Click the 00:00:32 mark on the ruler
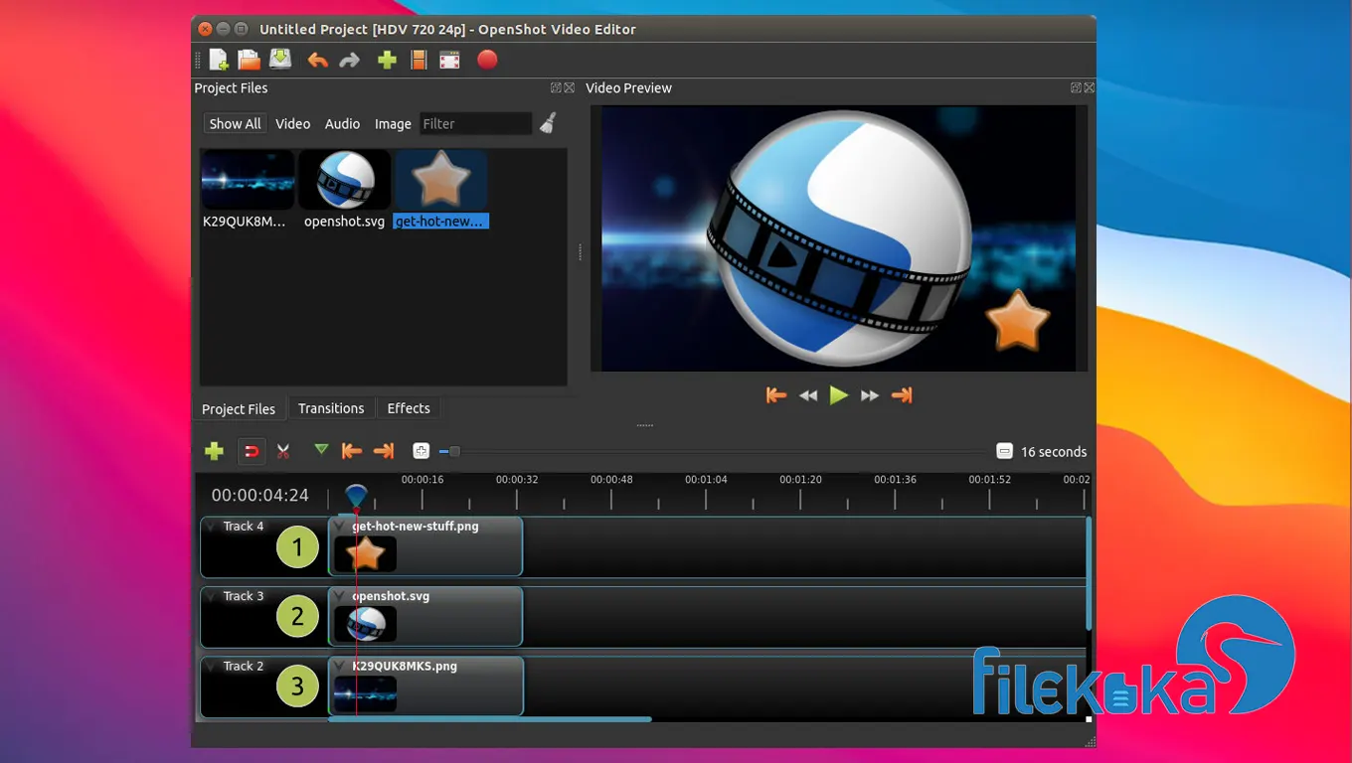 tap(517, 480)
